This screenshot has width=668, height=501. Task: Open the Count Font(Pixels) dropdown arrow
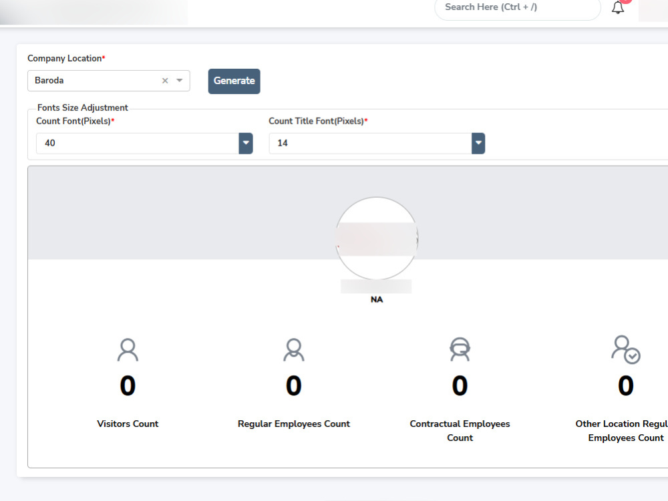coord(246,143)
